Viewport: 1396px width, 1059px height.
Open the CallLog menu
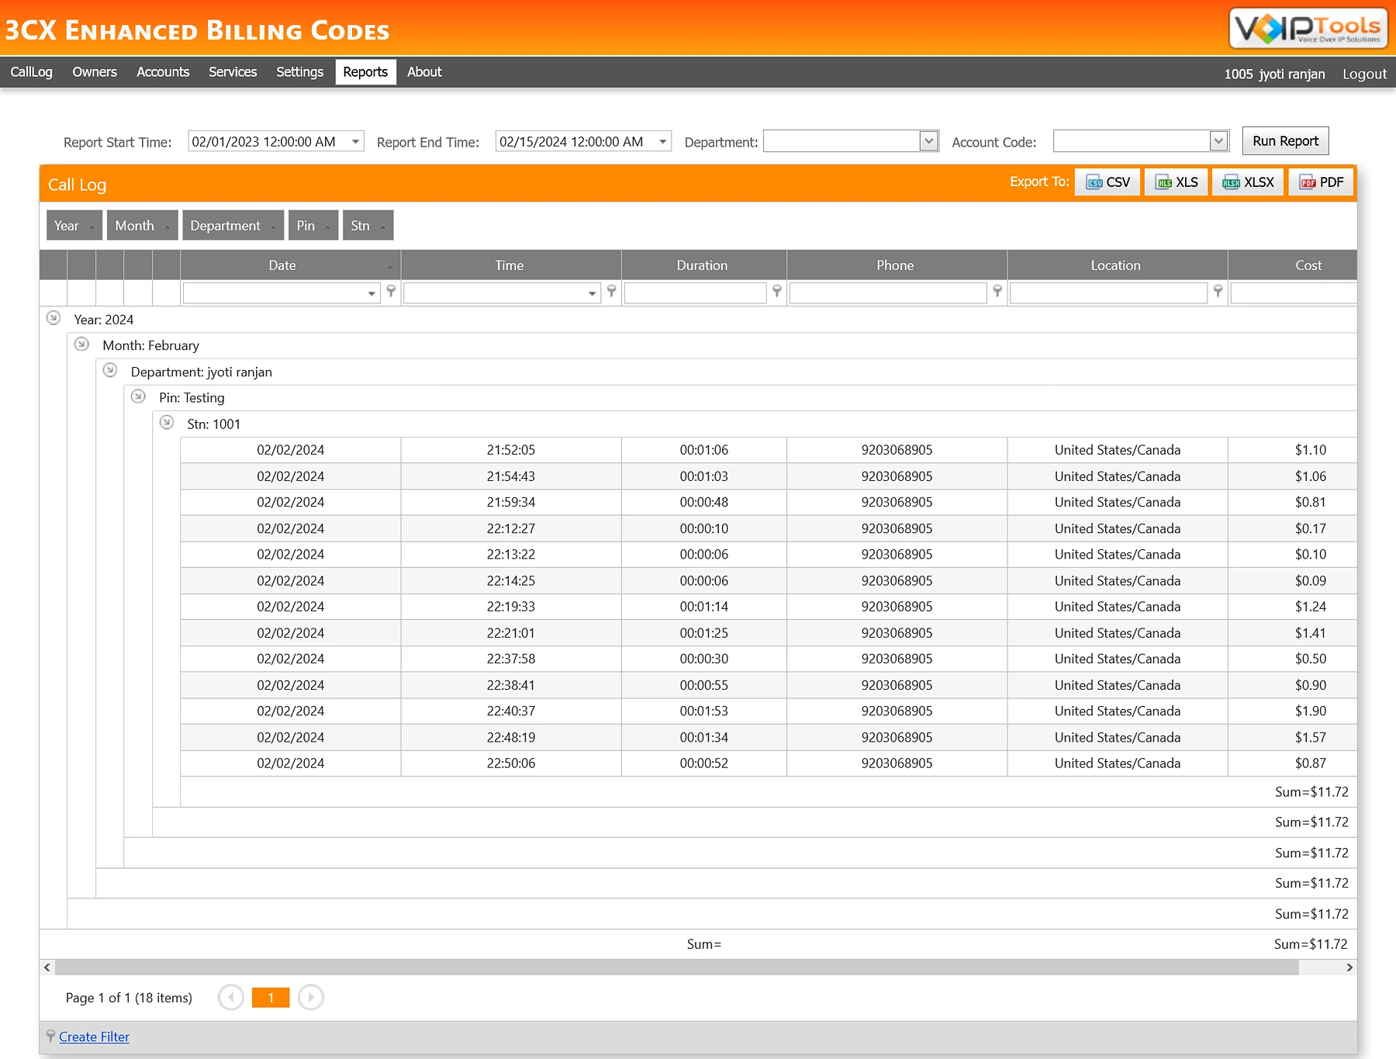coord(32,72)
